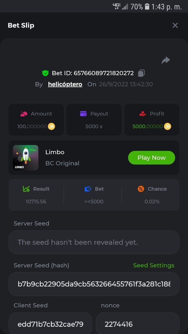This screenshot has width=188, height=334.
Task: Click the Client Seed input field
Action: click(x=50, y=324)
